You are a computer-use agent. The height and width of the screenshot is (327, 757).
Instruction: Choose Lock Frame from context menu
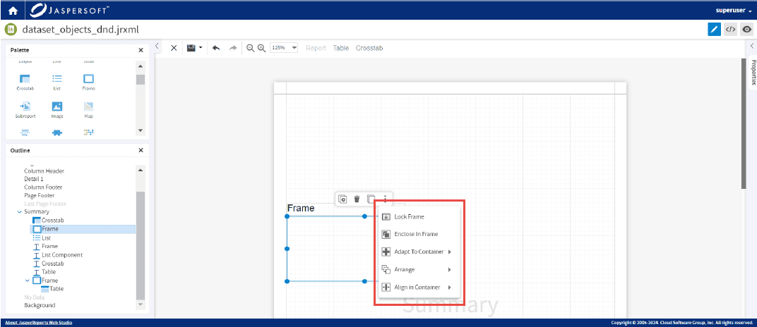click(409, 216)
